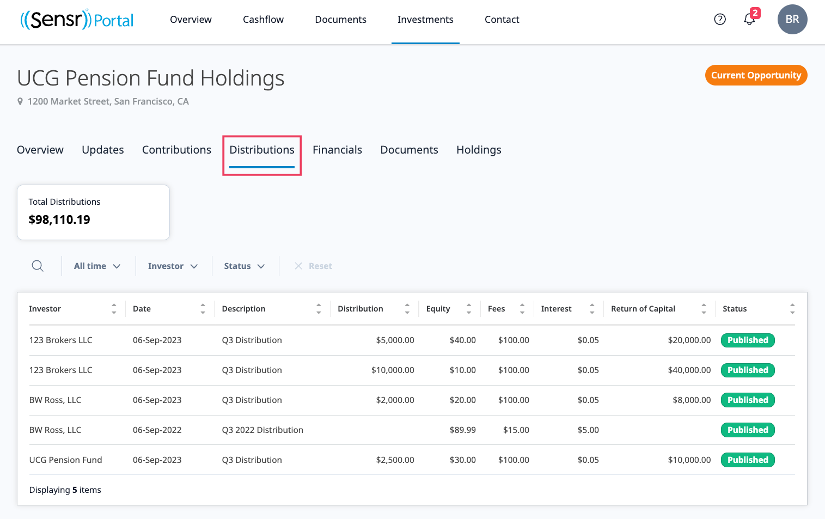825x519 pixels.
Task: Switch to the Updates tab
Action: (103, 150)
